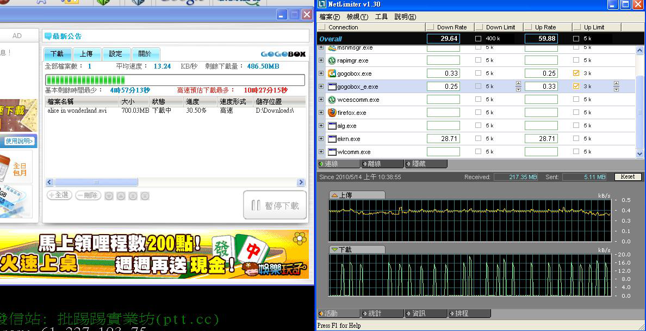The image size is (646, 331).
Task: Click the alg.exe window icon
Action: coord(332,126)
